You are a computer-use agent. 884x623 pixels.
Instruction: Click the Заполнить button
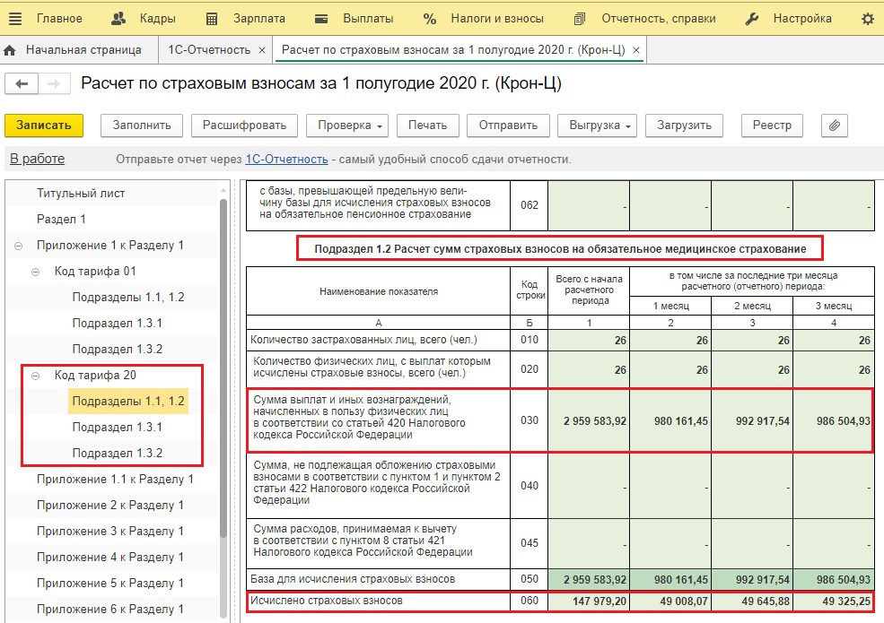coord(142,125)
